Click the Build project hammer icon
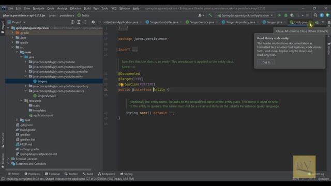The height and width of the screenshot is (186, 331). point(210,15)
